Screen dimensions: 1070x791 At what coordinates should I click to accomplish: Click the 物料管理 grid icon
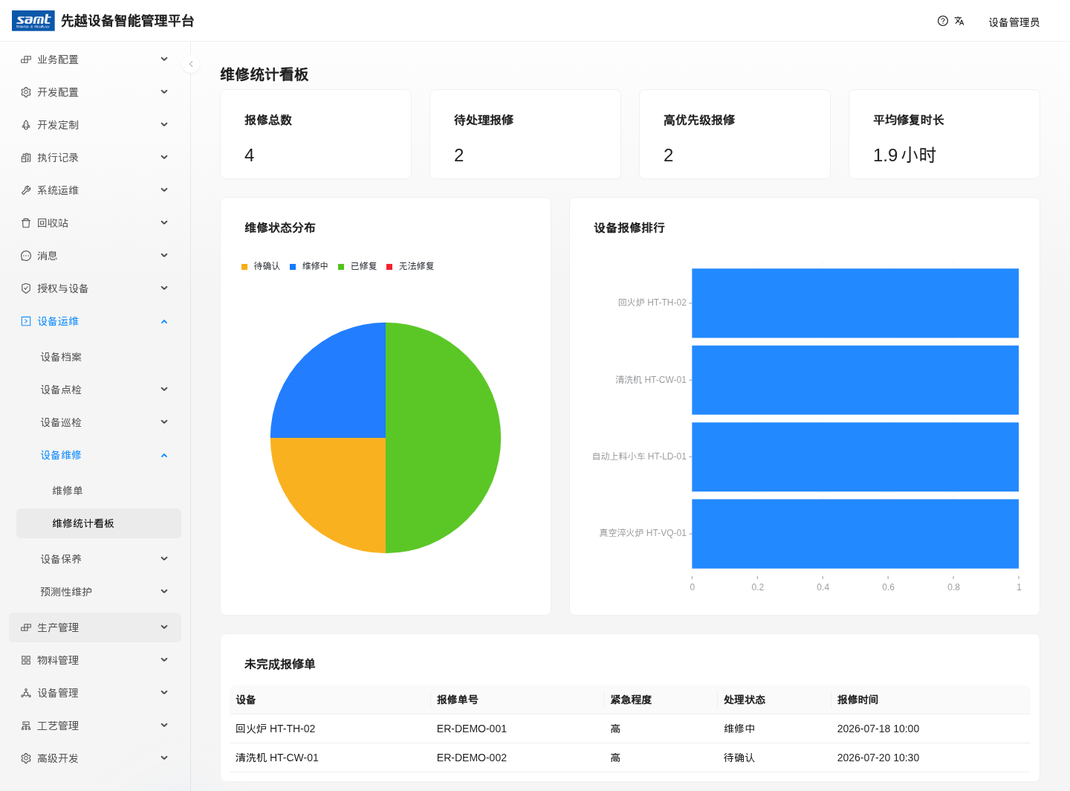[x=26, y=660]
